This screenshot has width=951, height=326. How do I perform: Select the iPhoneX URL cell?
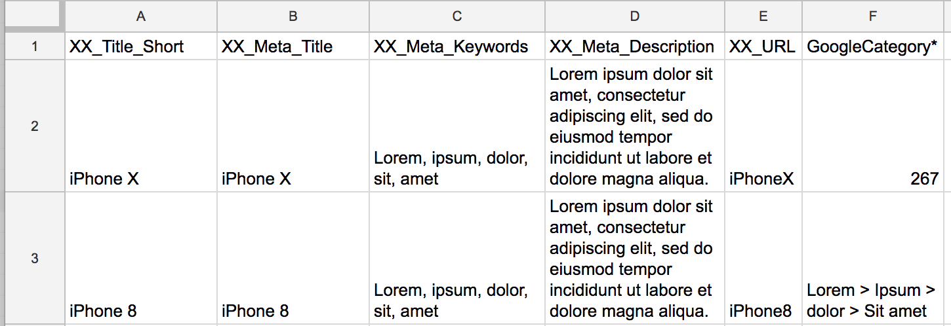(763, 126)
